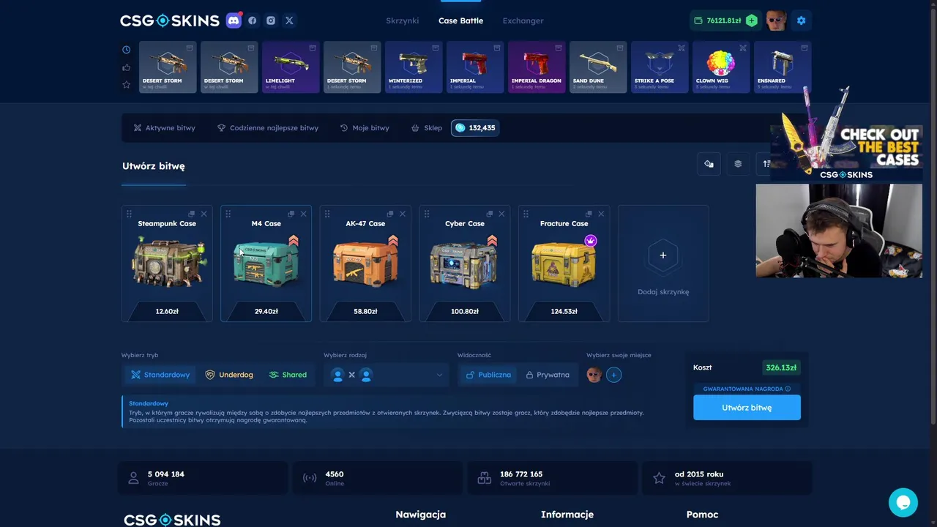The image size is (937, 527).
Task: Click the Cyber Case price 100.80zł
Action: point(465,311)
